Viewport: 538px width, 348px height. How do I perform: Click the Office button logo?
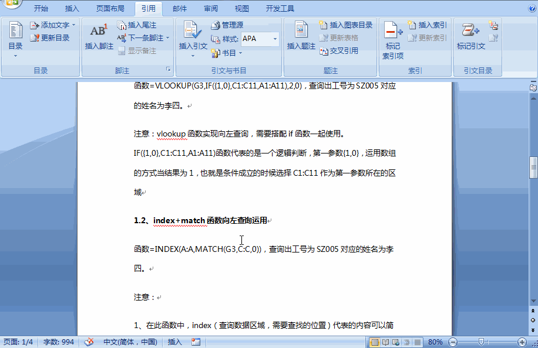pyautogui.click(x=11, y=4)
